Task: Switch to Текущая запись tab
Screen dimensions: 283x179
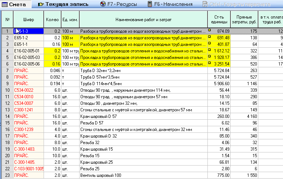Action: 63,4
